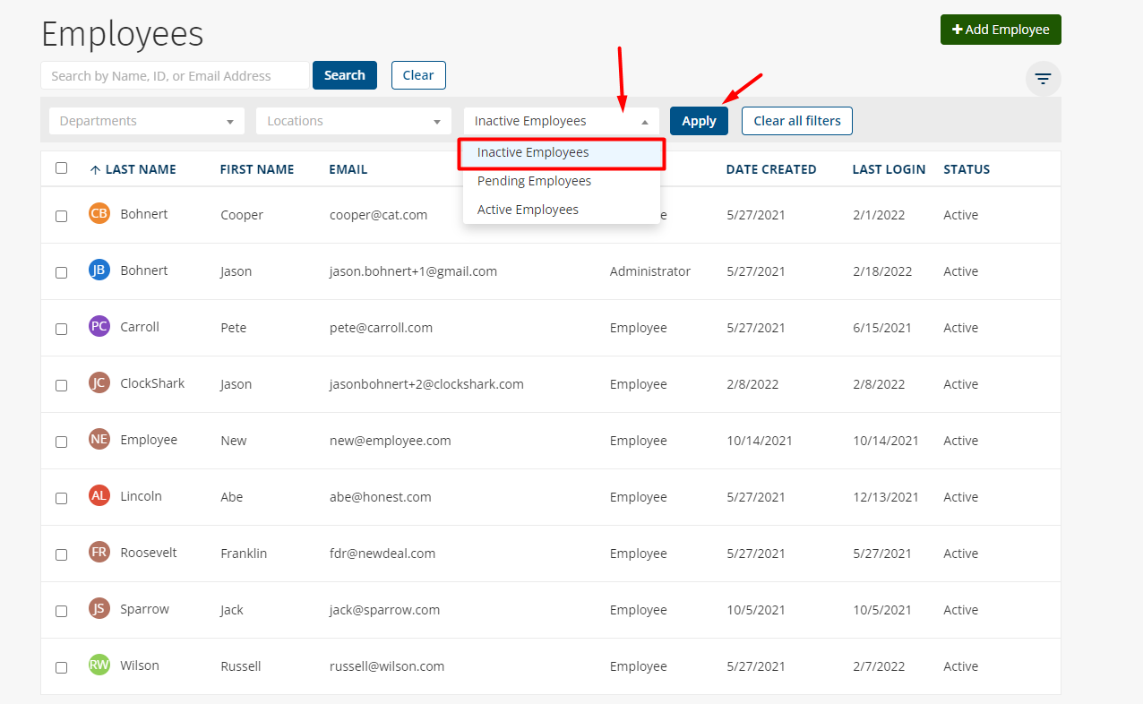Open the Locations dropdown
Screen dimensions: 1143x704
point(354,121)
